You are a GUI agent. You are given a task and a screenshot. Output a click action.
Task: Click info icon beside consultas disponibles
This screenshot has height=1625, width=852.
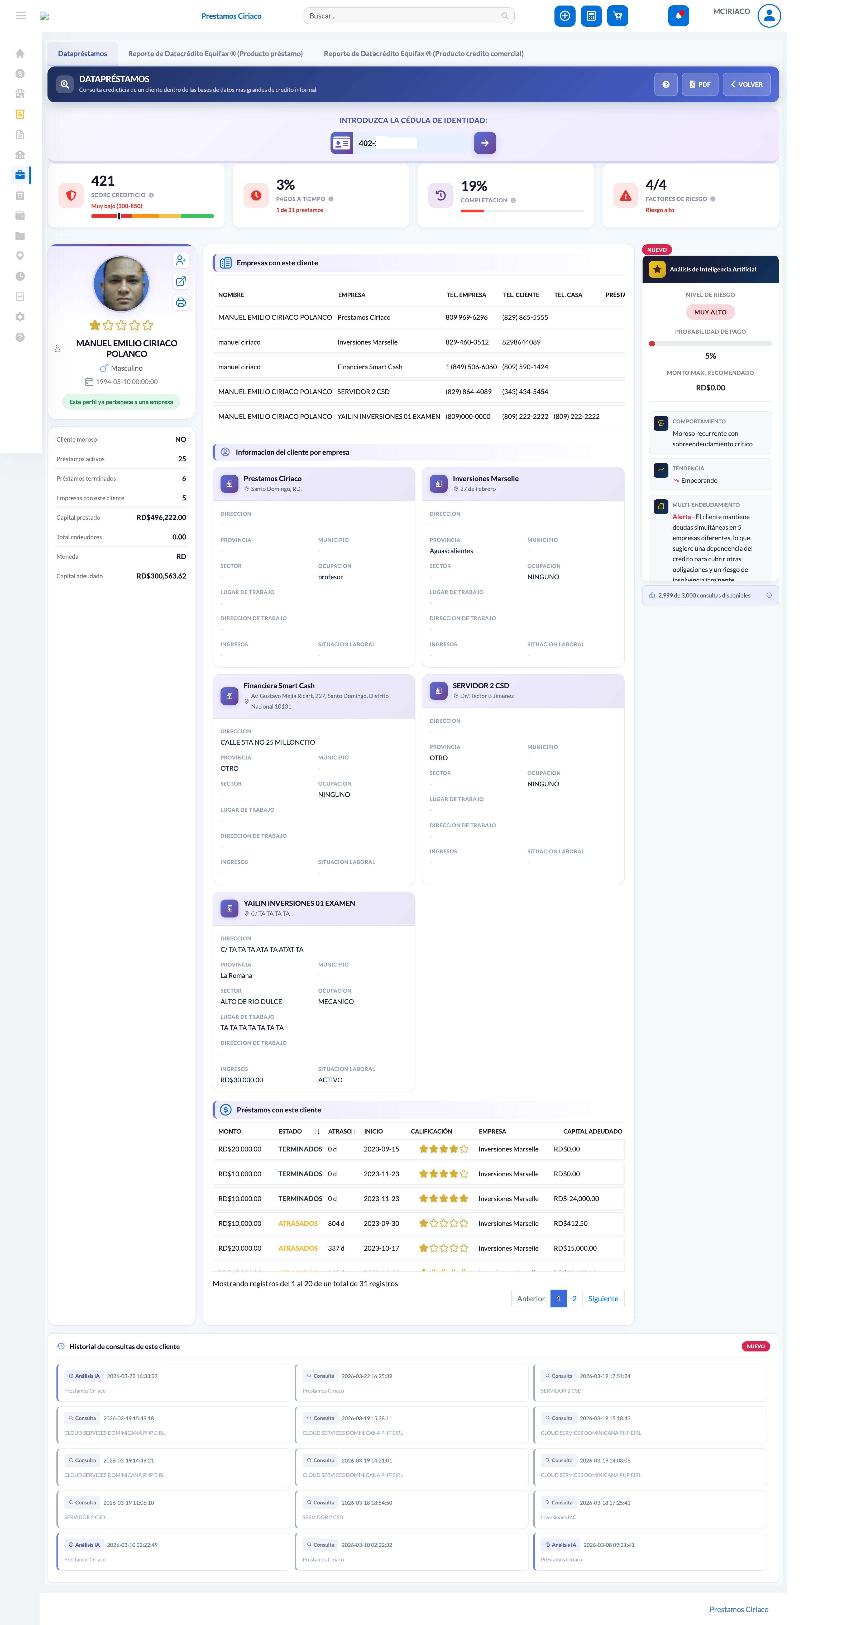[769, 595]
